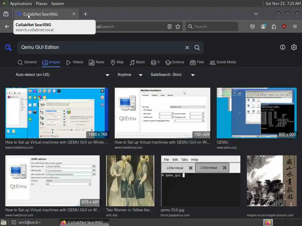
Task: Switch to Social Media category
Action: 223,62
